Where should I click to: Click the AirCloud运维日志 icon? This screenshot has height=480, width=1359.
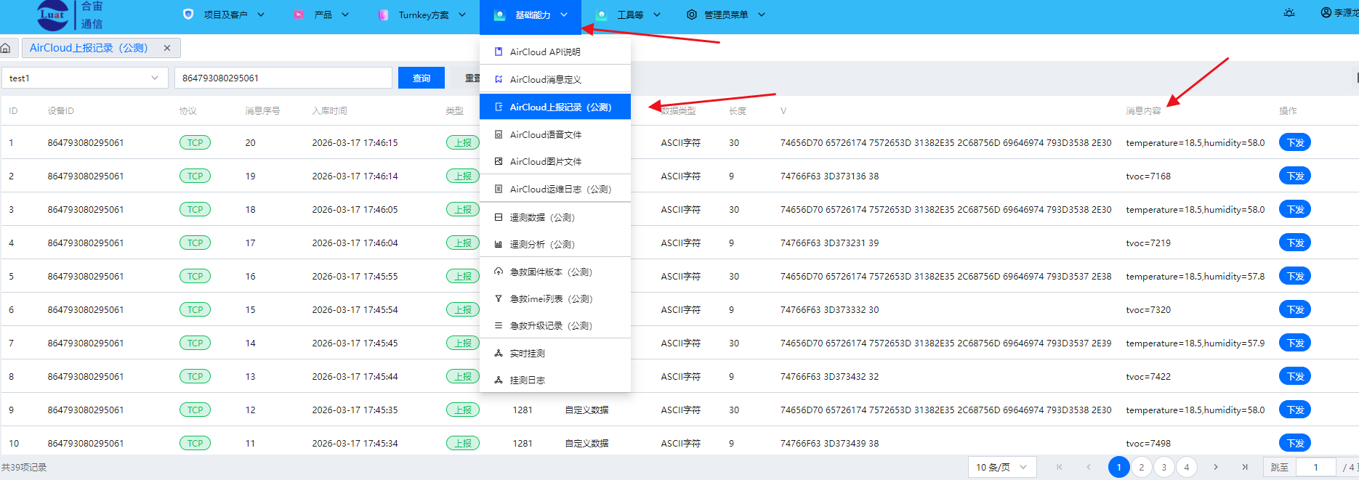499,189
